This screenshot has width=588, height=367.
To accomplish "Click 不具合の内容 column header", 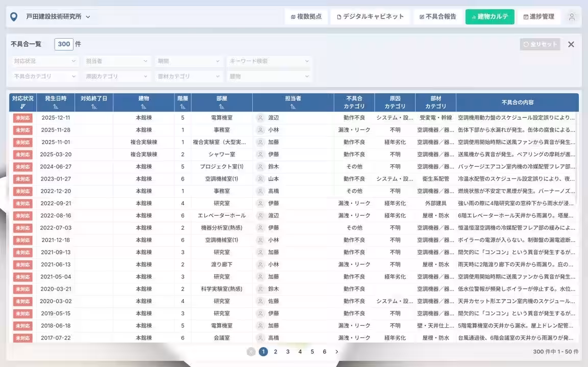I will pyautogui.click(x=518, y=102).
